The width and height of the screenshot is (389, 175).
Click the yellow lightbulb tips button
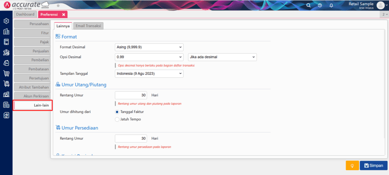coord(352,165)
